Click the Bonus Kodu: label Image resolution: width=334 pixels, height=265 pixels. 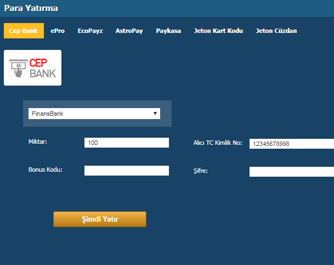click(x=46, y=170)
